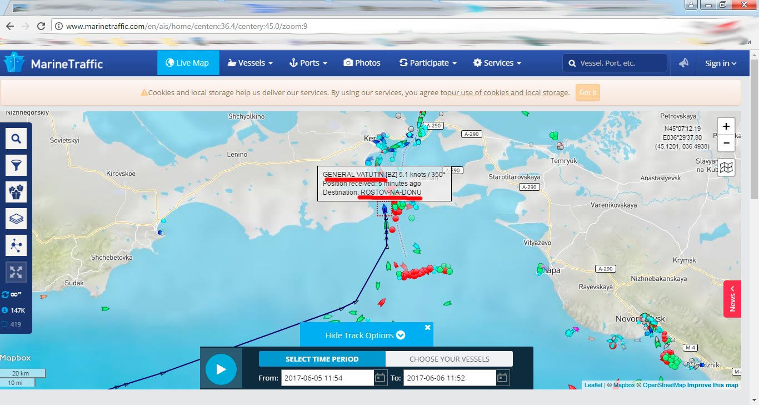Screen dimensions: 759x405
Task: Toggle the auto-refresh infinity setting
Action: click(12, 294)
